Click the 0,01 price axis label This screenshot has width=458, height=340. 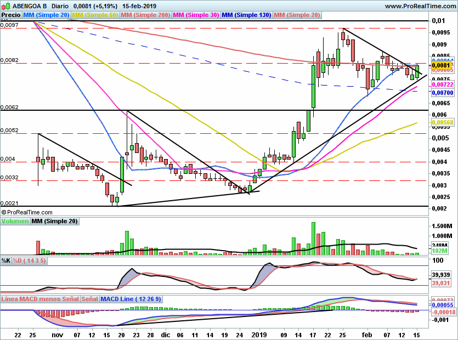click(x=438, y=21)
